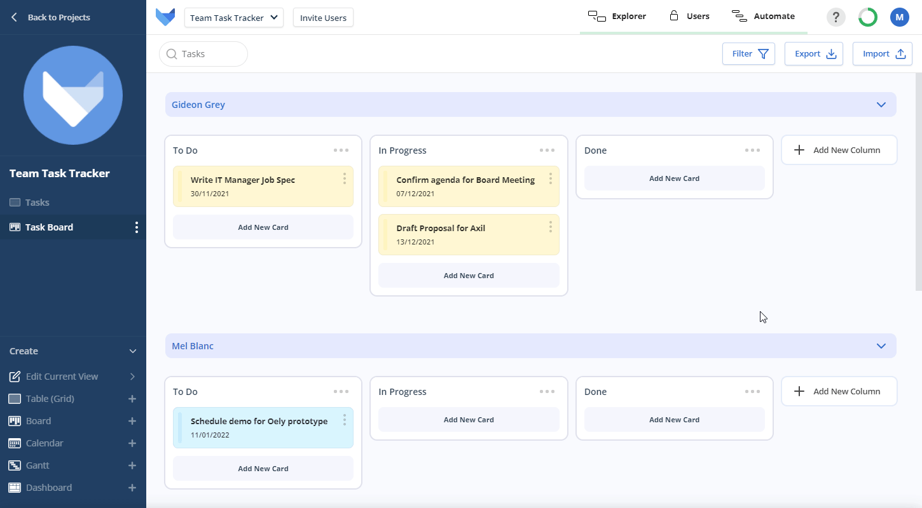Open options for Draft Proposal for Axil card
Screen dimensions: 922x508
click(x=551, y=227)
